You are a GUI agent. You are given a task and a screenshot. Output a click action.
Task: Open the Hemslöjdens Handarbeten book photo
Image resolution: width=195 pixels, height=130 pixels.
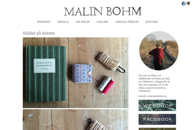coord(75,73)
